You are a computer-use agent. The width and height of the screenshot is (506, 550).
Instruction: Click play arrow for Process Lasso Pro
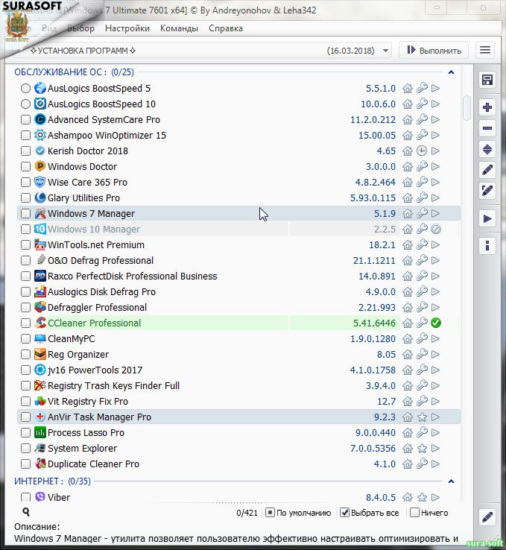pyautogui.click(x=435, y=432)
